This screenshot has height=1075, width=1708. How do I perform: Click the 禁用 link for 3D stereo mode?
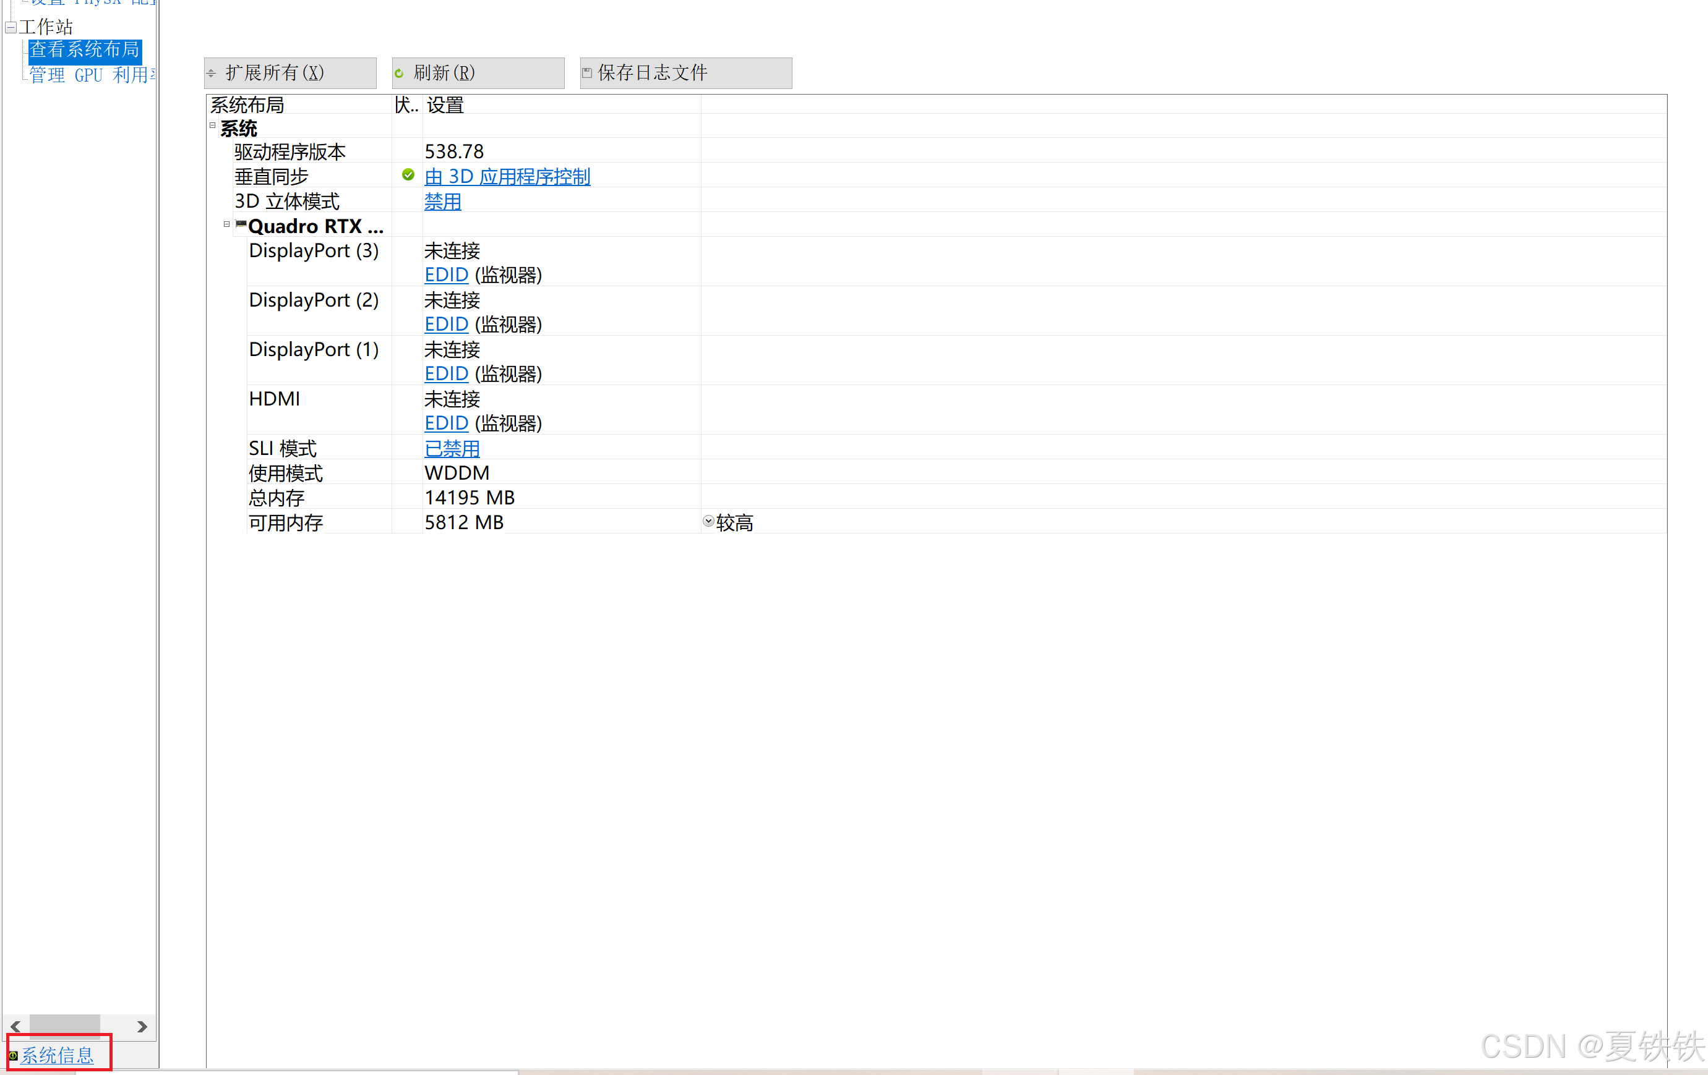pos(442,202)
